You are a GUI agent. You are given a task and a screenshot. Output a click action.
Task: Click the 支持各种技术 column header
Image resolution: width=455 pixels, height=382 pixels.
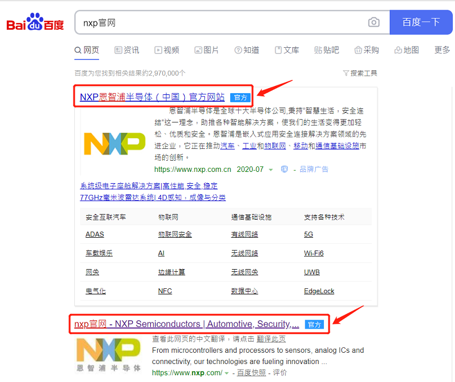(x=324, y=217)
